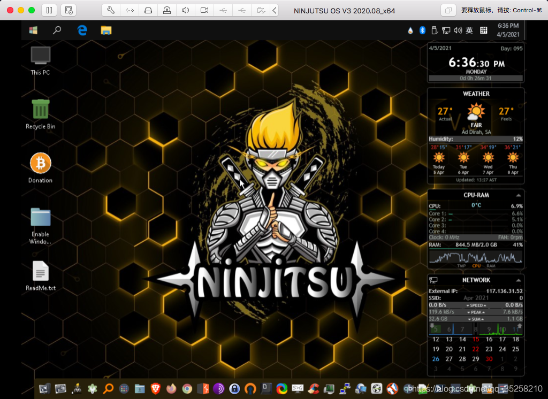The width and height of the screenshot is (548, 399).
Task: Click the hard disk toolbar icon
Action: coord(148,10)
